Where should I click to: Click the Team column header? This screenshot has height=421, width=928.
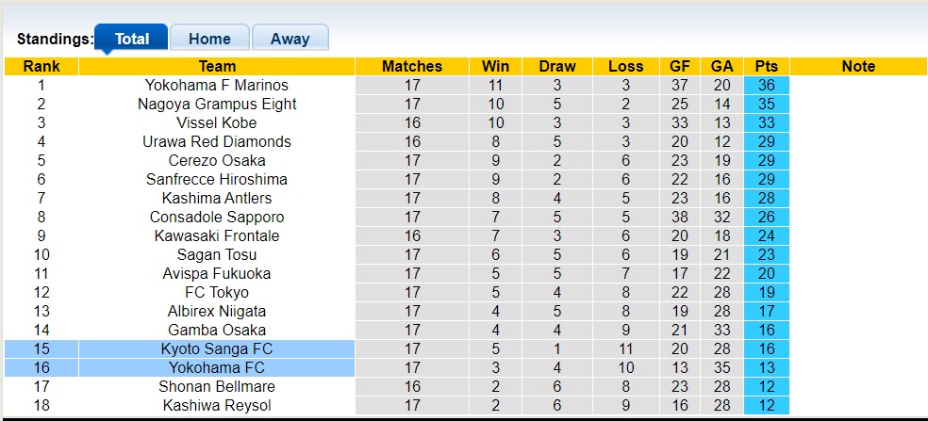(217, 66)
